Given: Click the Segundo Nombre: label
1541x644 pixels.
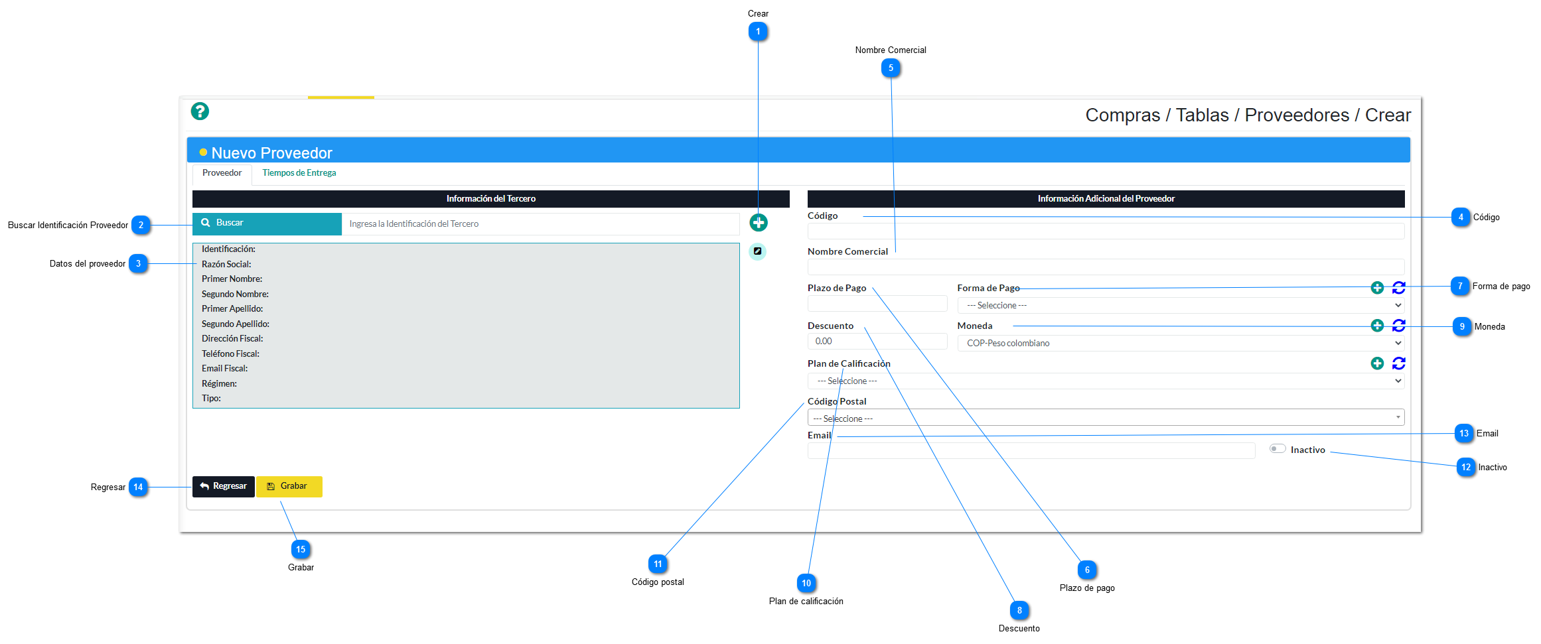Looking at the screenshot, I should tap(235, 294).
